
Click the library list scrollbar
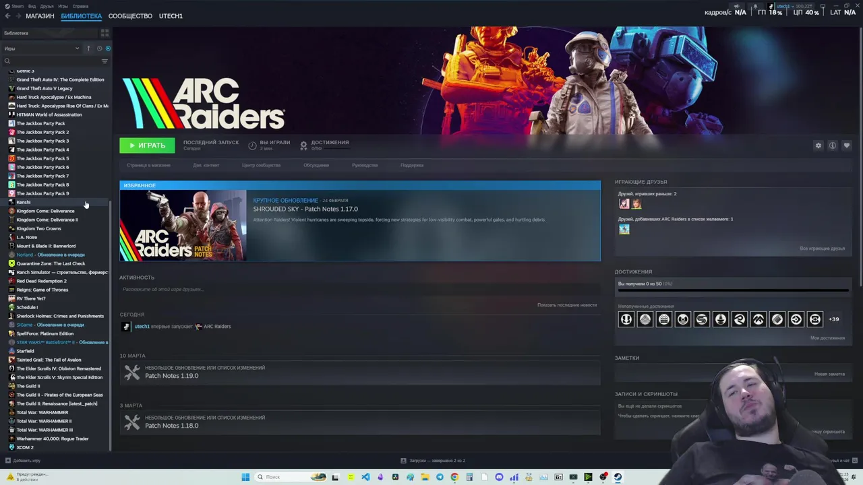pos(111,325)
